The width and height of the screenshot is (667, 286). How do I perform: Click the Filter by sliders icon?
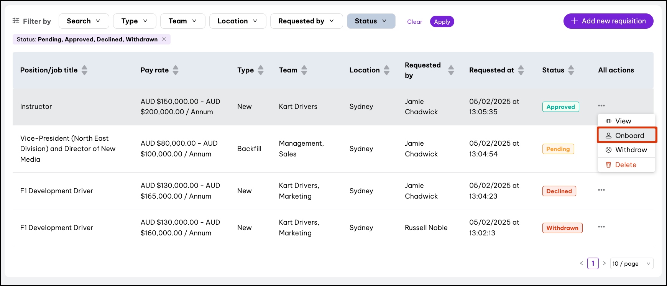[16, 21]
